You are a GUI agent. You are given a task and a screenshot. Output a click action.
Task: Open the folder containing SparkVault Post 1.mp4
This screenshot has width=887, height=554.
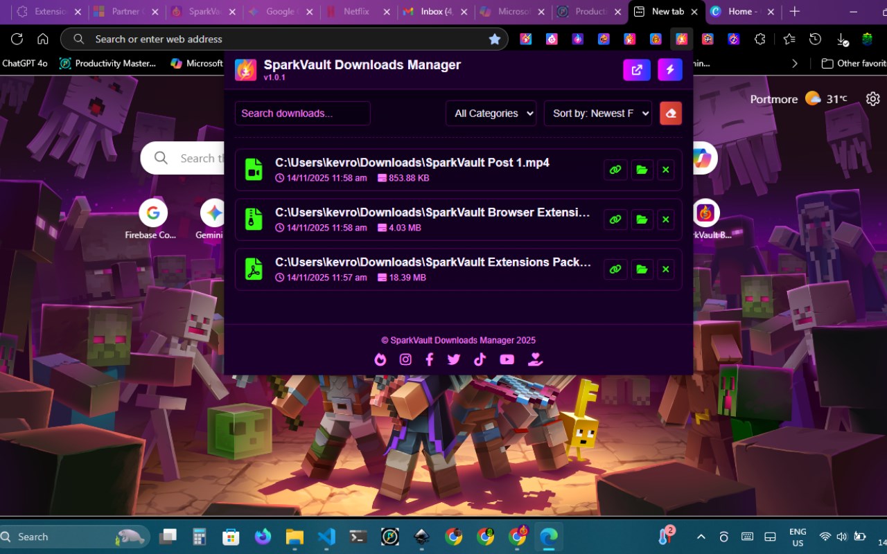[642, 170]
